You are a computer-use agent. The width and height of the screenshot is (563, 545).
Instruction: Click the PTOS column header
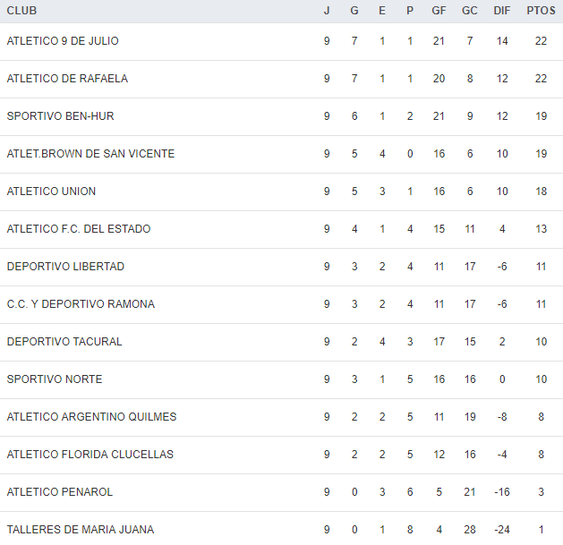coord(540,11)
